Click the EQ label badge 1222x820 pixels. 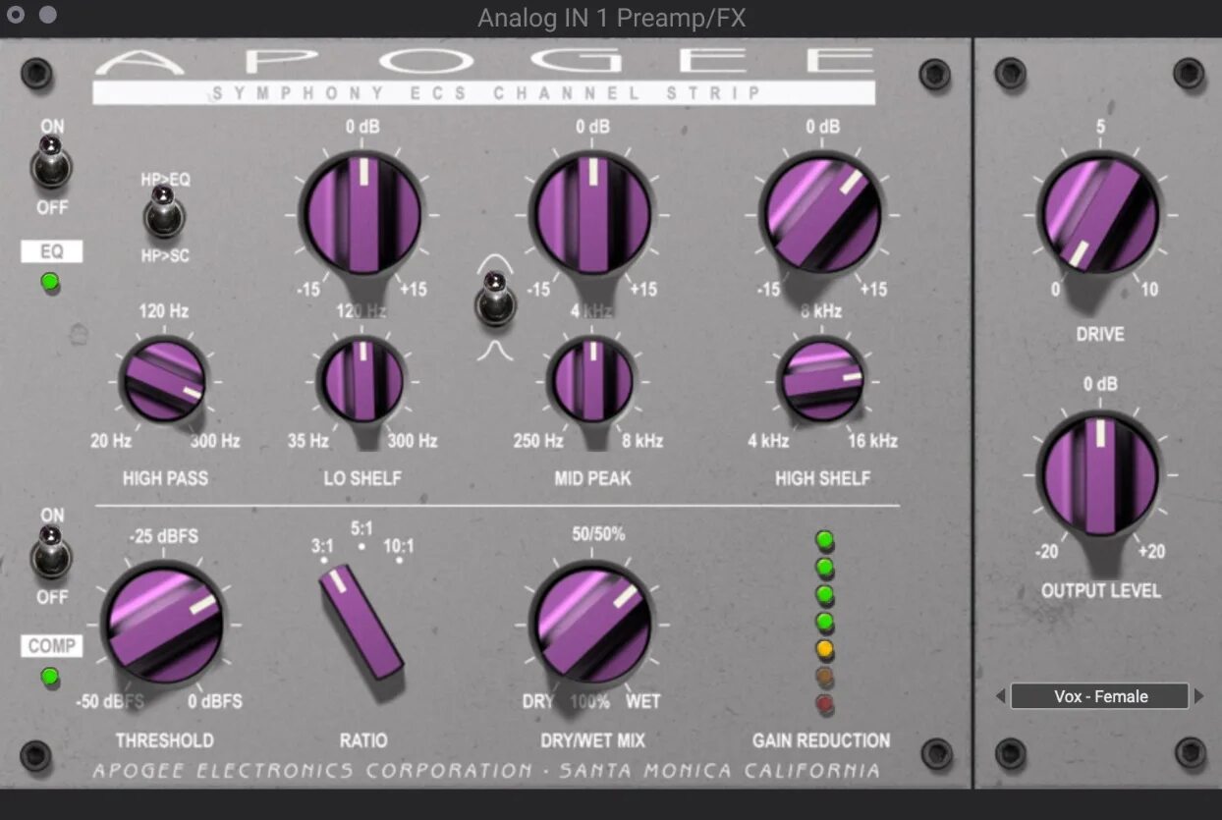coord(52,251)
